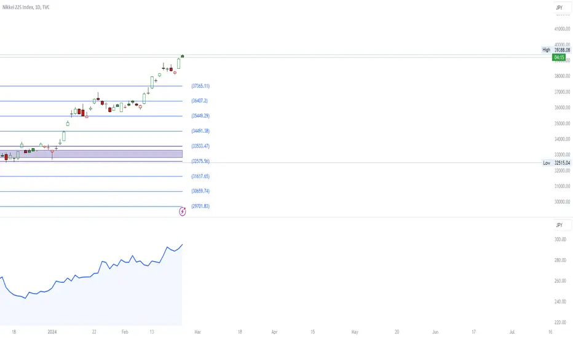Click 37000.00 on the price axis
Screen dimensions: 573x338
point(562,92)
